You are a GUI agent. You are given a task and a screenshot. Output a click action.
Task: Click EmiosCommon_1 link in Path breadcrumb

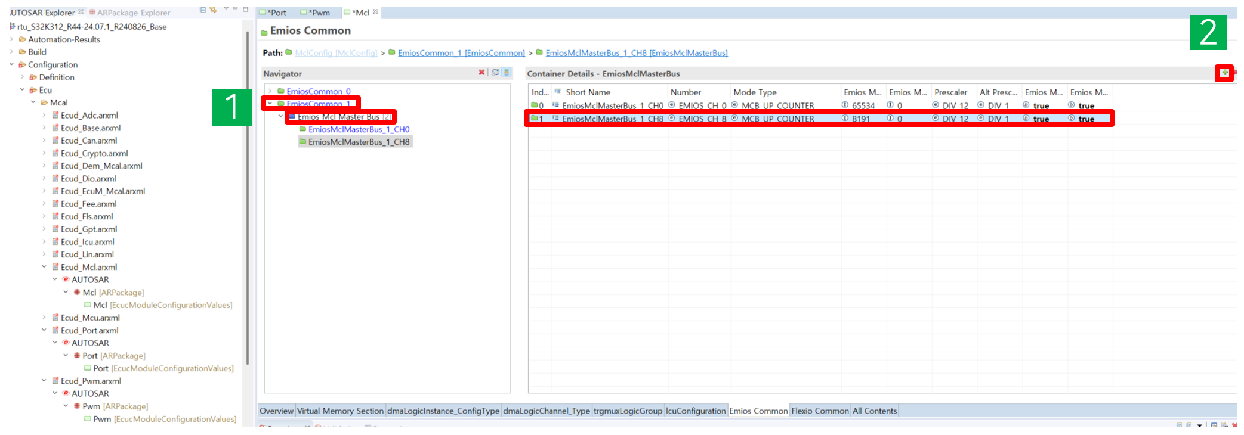coord(461,53)
